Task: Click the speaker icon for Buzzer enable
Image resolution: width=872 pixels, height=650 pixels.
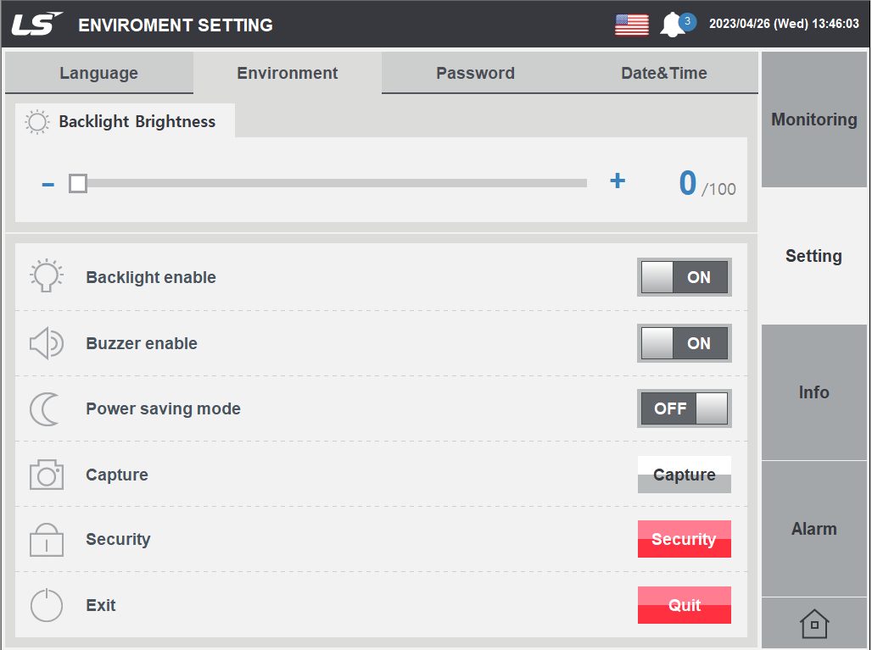Action: (46, 343)
